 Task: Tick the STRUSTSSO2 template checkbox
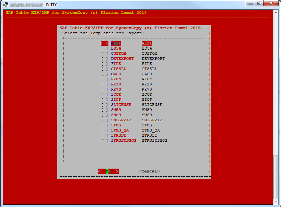[105, 141]
